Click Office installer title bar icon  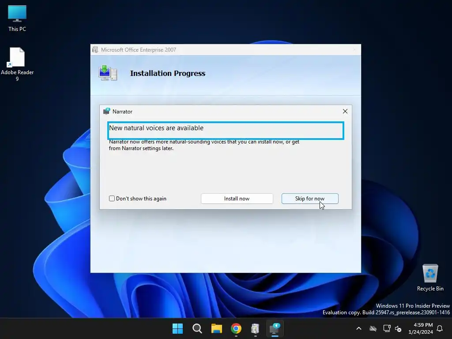pos(95,49)
